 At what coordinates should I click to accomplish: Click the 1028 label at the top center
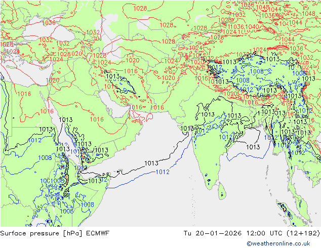click(x=140, y=8)
